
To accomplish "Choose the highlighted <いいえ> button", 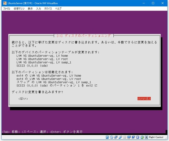I will (x=144, y=98).
